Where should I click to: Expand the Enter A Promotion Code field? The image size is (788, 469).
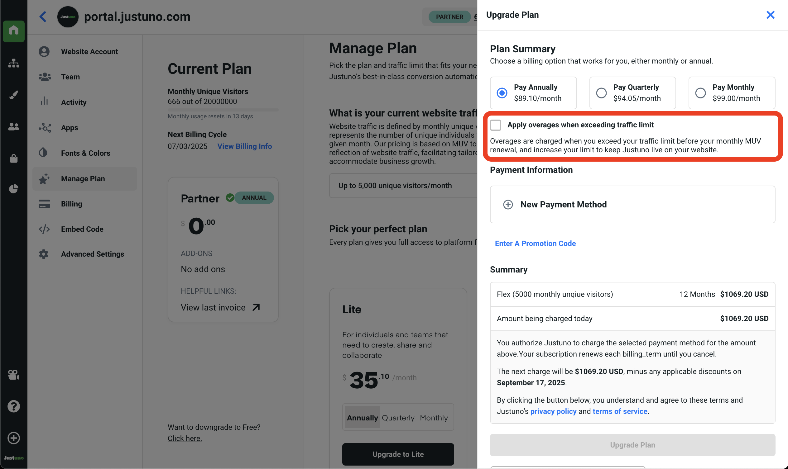click(535, 243)
